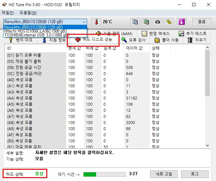Click the 기능 상태 모름 value
The image size is (216, 181).
click(39, 159)
